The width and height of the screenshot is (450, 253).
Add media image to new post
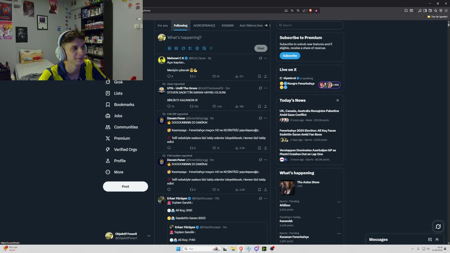pyautogui.click(x=169, y=48)
